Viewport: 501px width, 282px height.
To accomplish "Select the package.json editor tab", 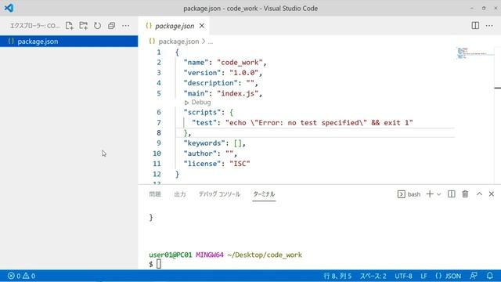I will pyautogui.click(x=174, y=26).
